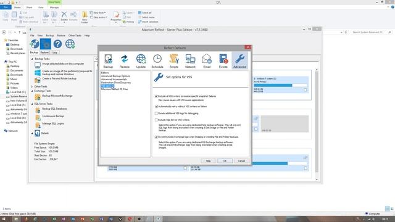Image resolution: width=395 pixels, height=222 pixels.
Task: Click the taskbar clock
Action: pyautogui.click(x=385, y=220)
